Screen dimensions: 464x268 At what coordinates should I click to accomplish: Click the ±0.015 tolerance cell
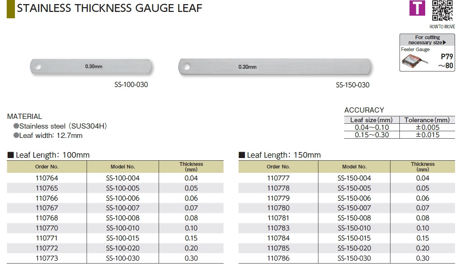coord(427,135)
